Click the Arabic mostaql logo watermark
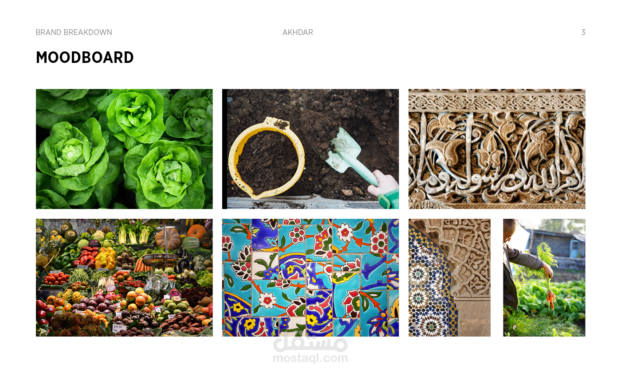 [x=310, y=344]
